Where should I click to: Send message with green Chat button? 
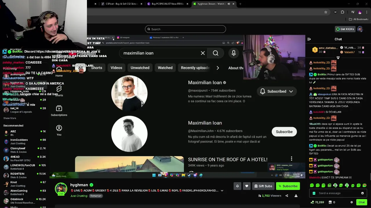click(361, 202)
